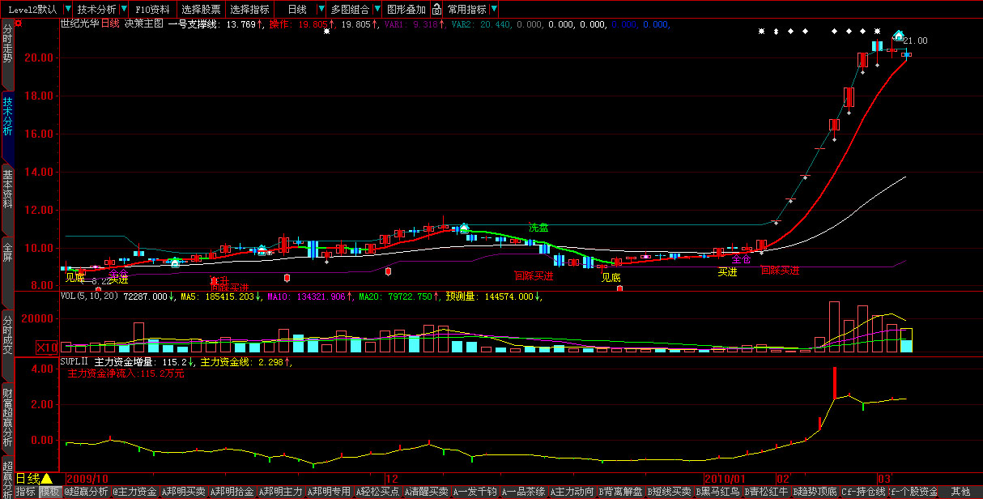The width and height of the screenshot is (983, 499).
Task: Select the 指标 bottom tab
Action: point(25,492)
